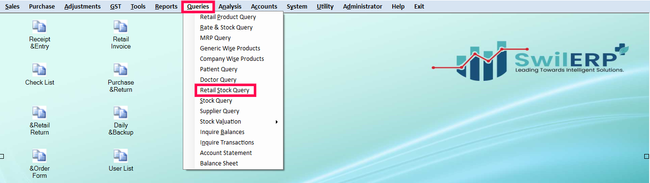
Task: Select Stock Query entry below Retail Stock
Action: [x=233, y=101]
